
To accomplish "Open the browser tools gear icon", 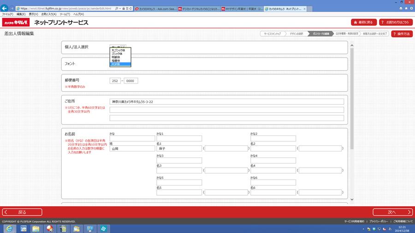I will 411,8.
